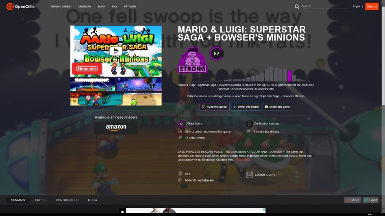Image resolution: width=385 pixels, height=216 pixels.
Task: Click Tweet this game button
Action: pyautogui.click(x=246, y=107)
